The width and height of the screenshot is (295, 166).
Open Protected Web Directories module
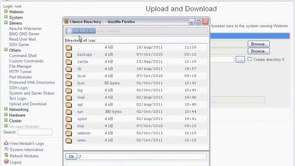tap(32, 83)
